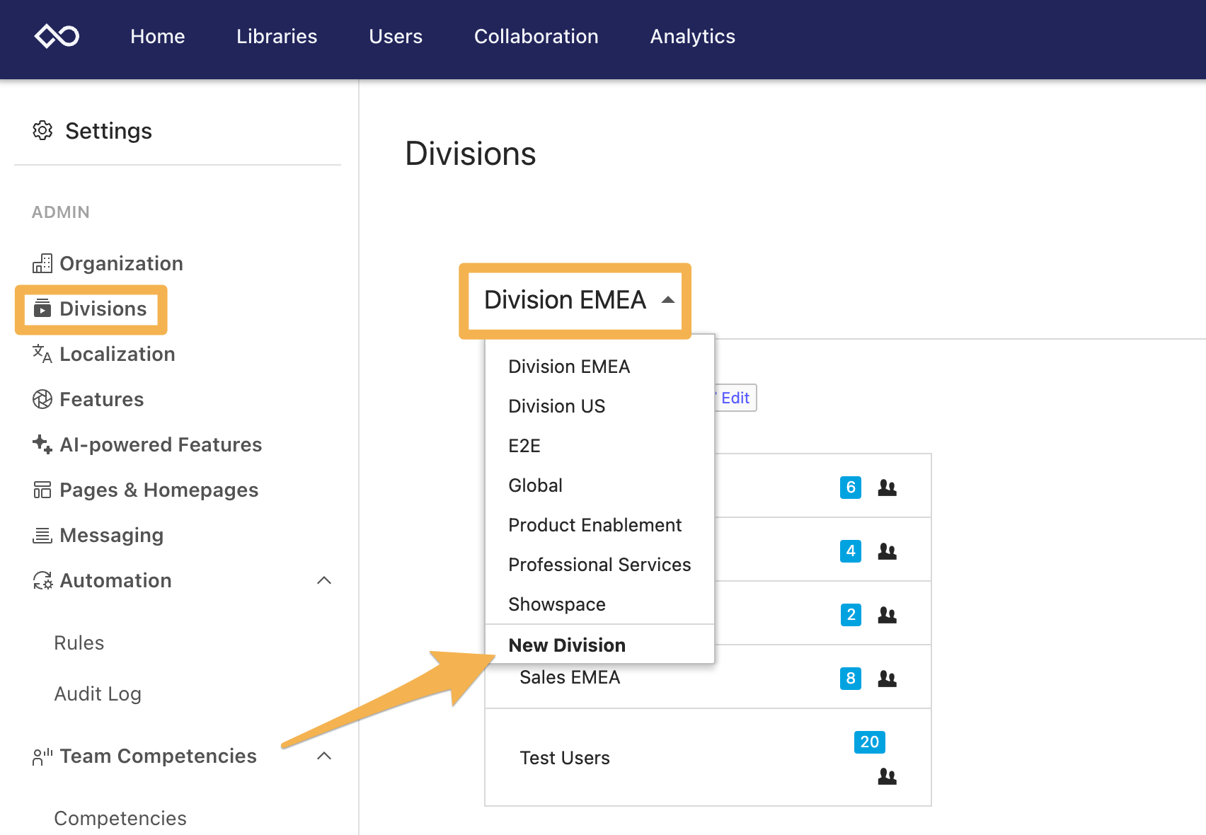Screen dimensions: 1206x835
Task: Open Pages & Homepages settings
Action: coord(159,490)
